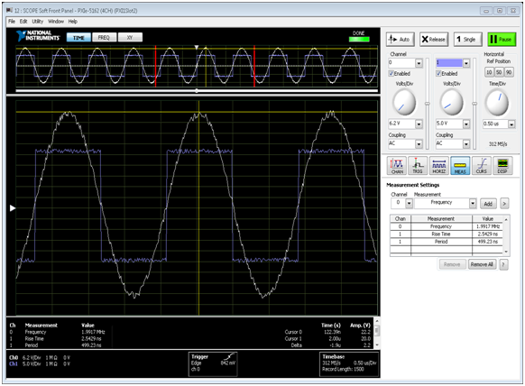This screenshot has width=525, height=386.
Task: Open the CHAN channel settings icon
Action: 397,165
